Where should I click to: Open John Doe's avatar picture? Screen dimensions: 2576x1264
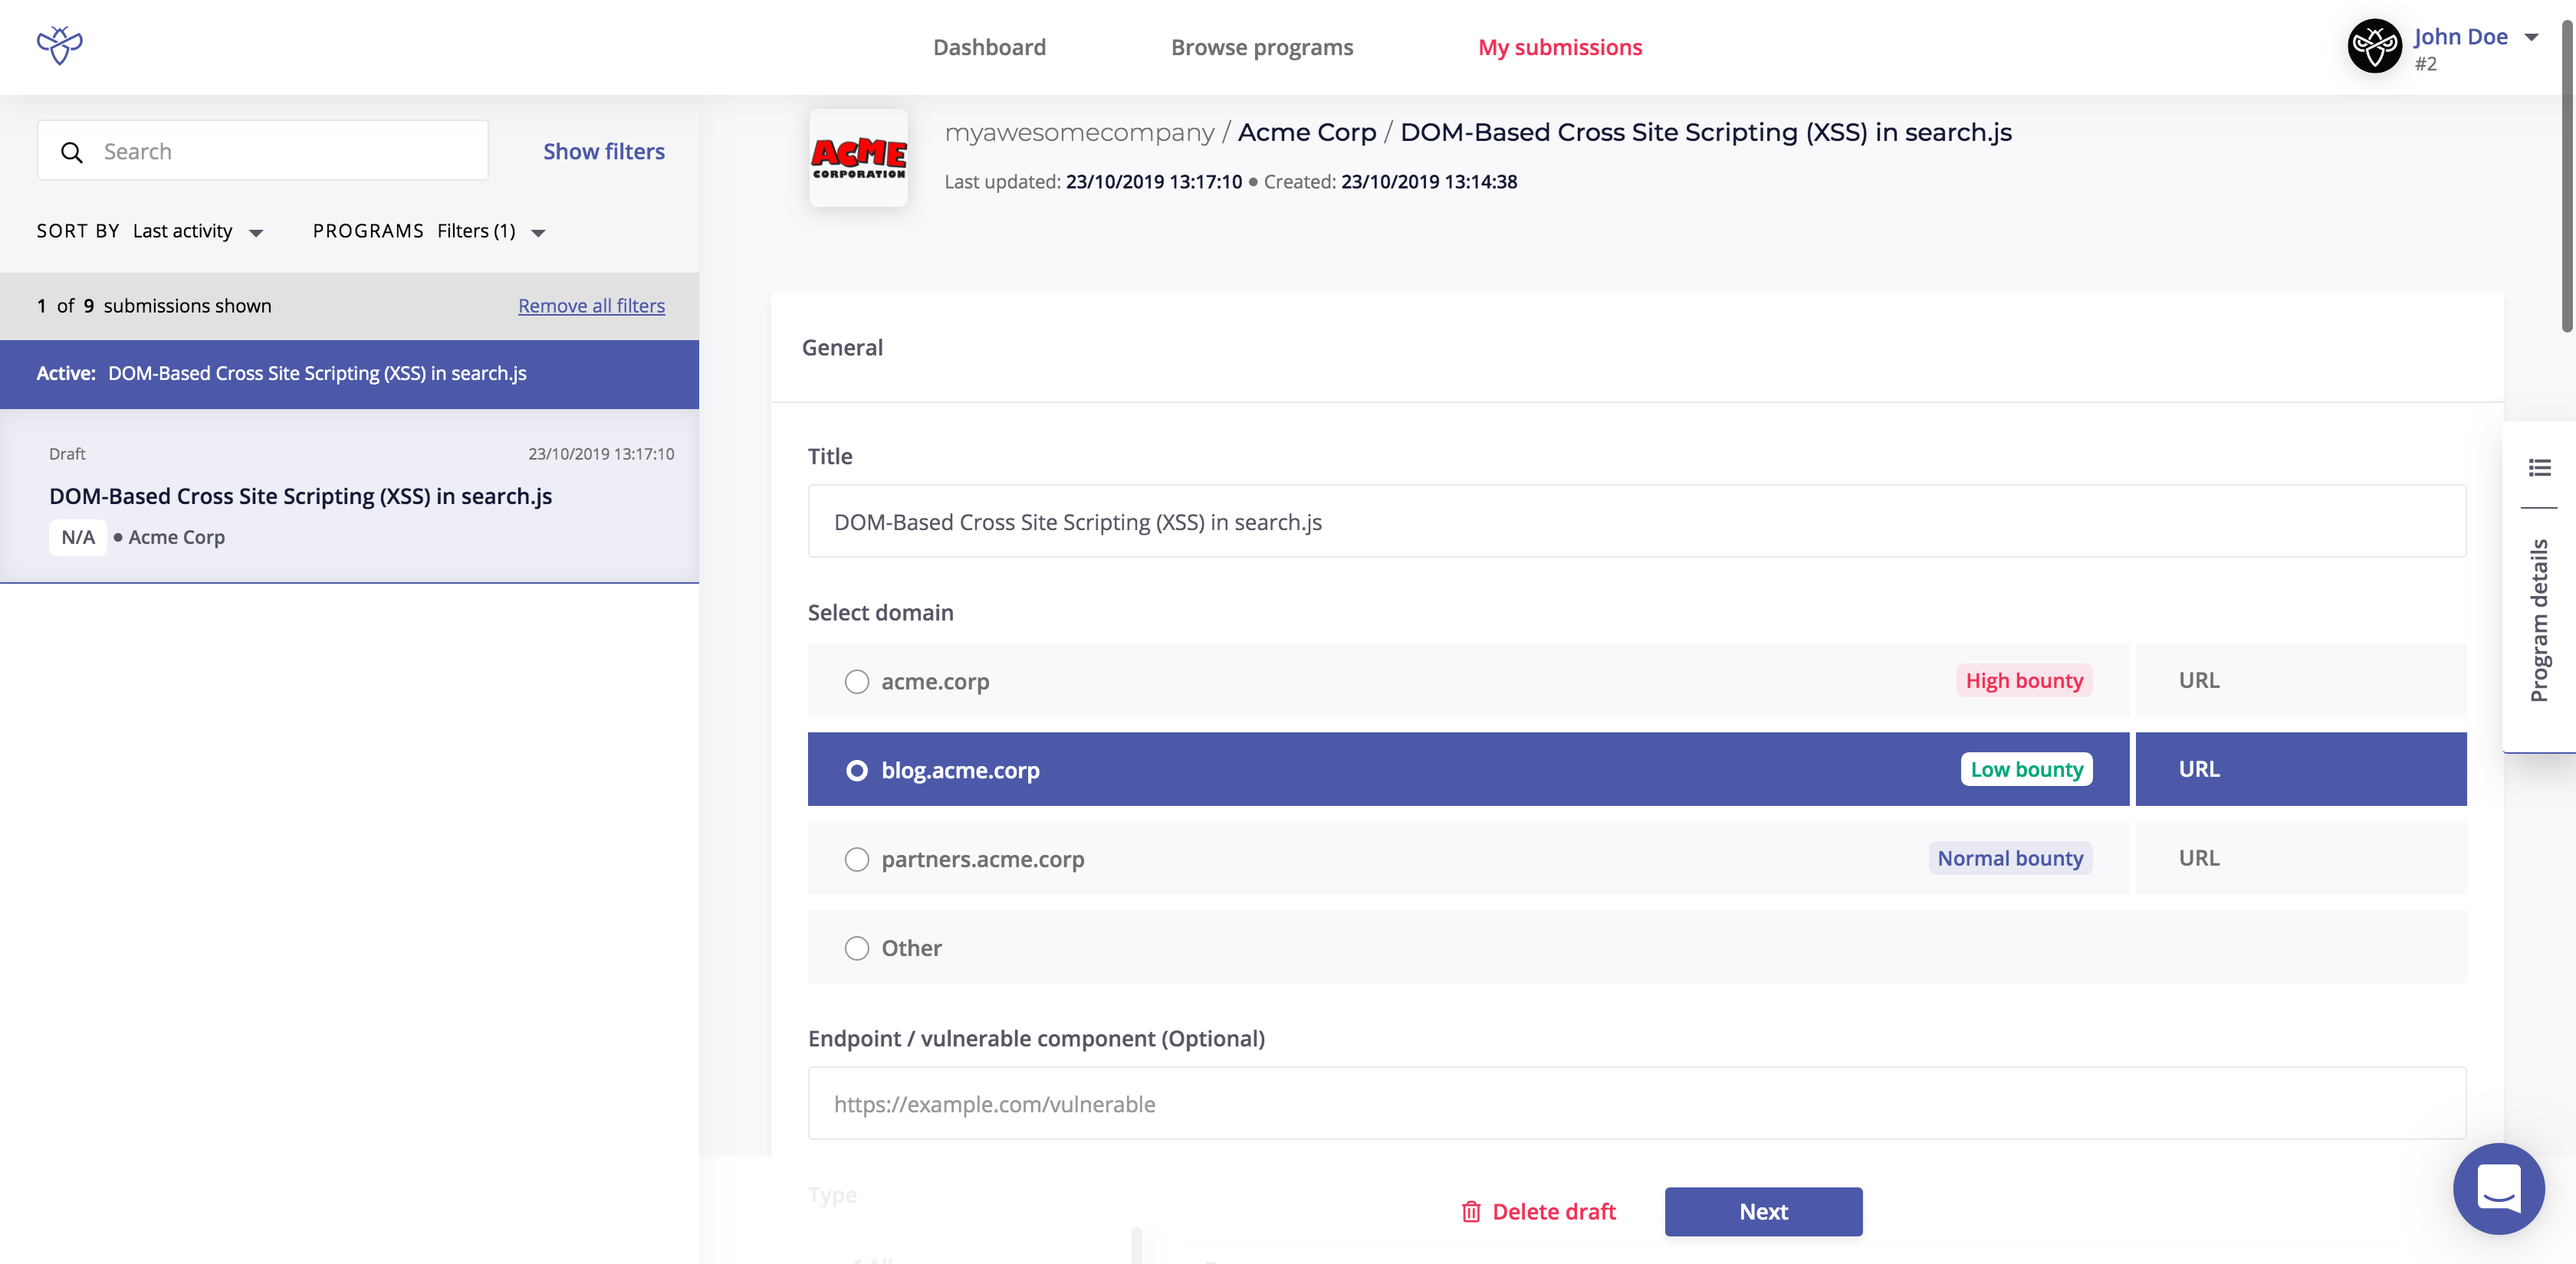pyautogui.click(x=2375, y=46)
